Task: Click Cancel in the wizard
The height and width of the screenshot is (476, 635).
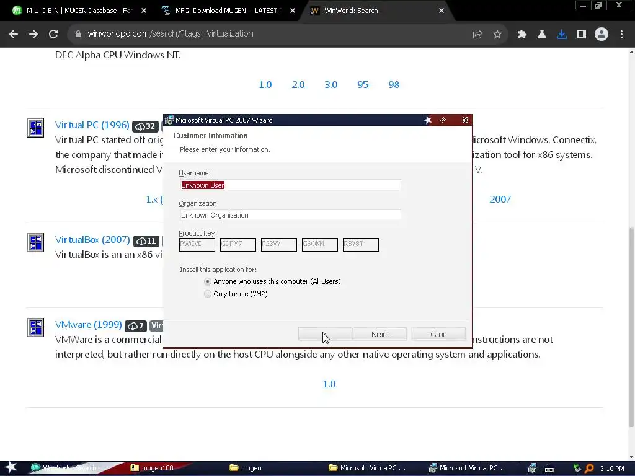Action: pyautogui.click(x=438, y=334)
